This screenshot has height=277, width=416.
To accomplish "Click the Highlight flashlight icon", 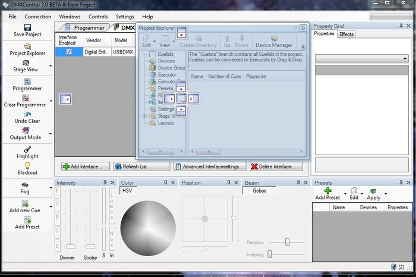I will pyautogui.click(x=27, y=149).
